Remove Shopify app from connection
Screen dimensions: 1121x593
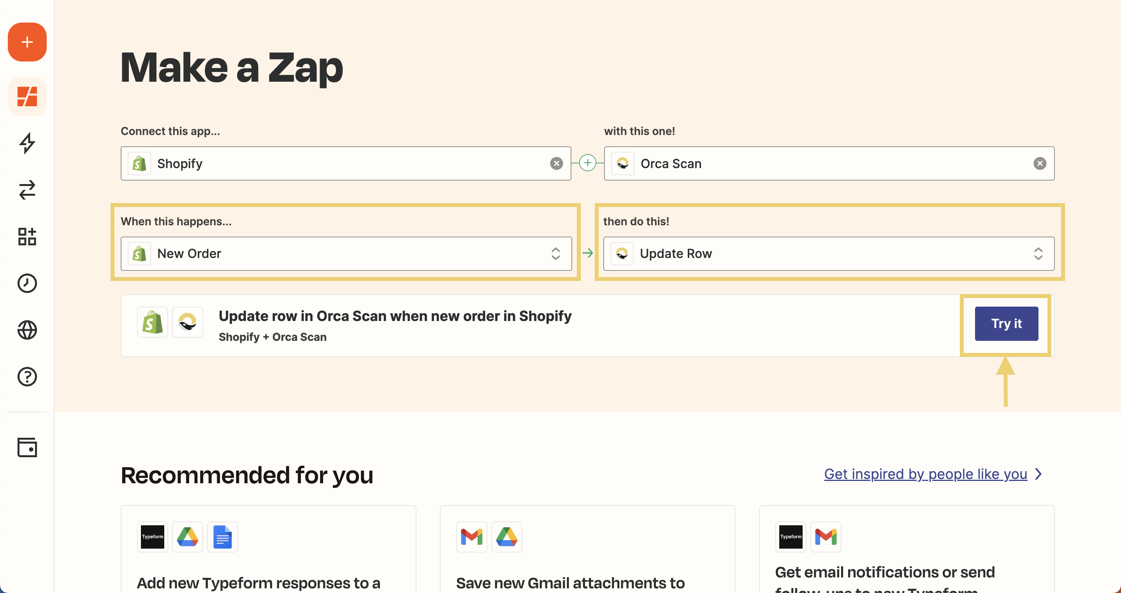[557, 163]
